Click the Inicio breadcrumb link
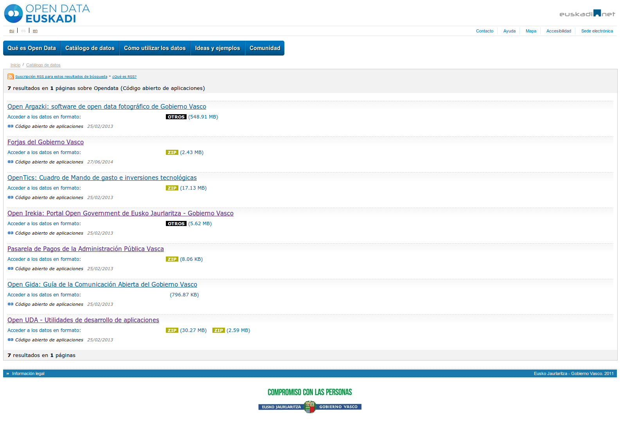The height and width of the screenshot is (427, 620). coord(15,65)
